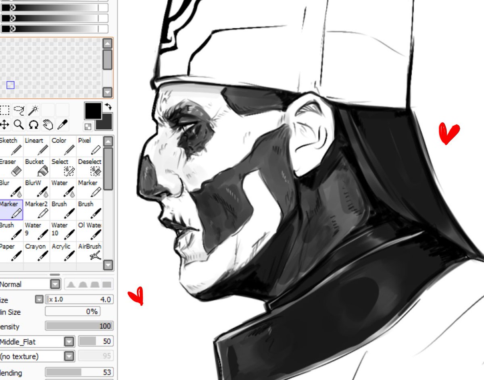Select the zoom magnifier tool
This screenshot has width=484, height=380.
[x=19, y=124]
